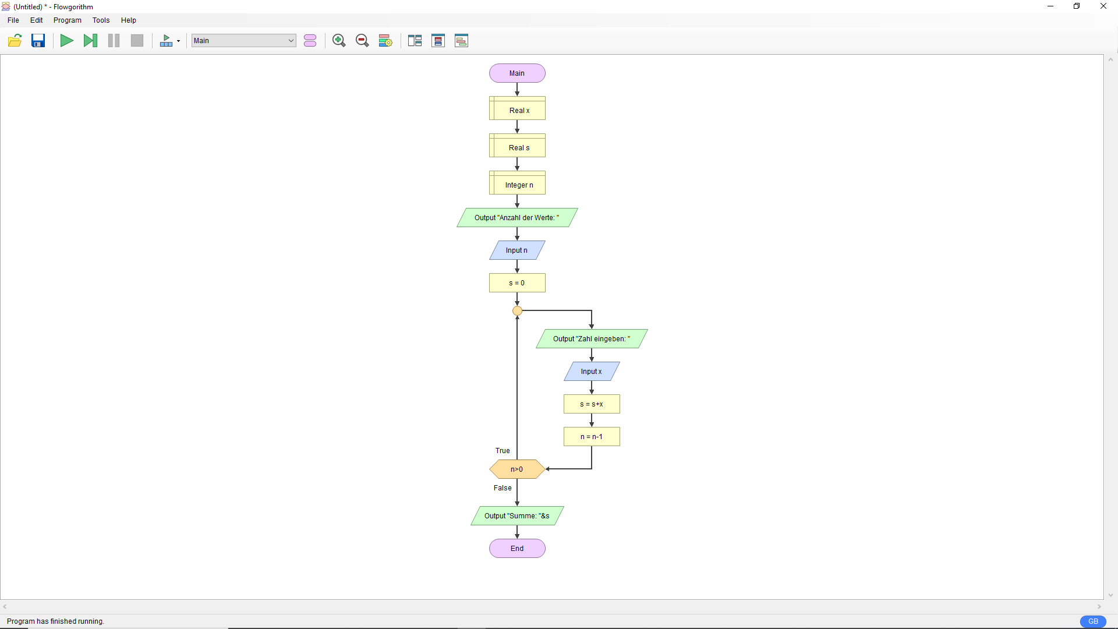Click the GB language button in the status bar
The height and width of the screenshot is (629, 1118).
pos(1093,621)
